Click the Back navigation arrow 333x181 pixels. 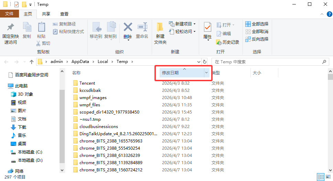pyautogui.click(x=7, y=62)
